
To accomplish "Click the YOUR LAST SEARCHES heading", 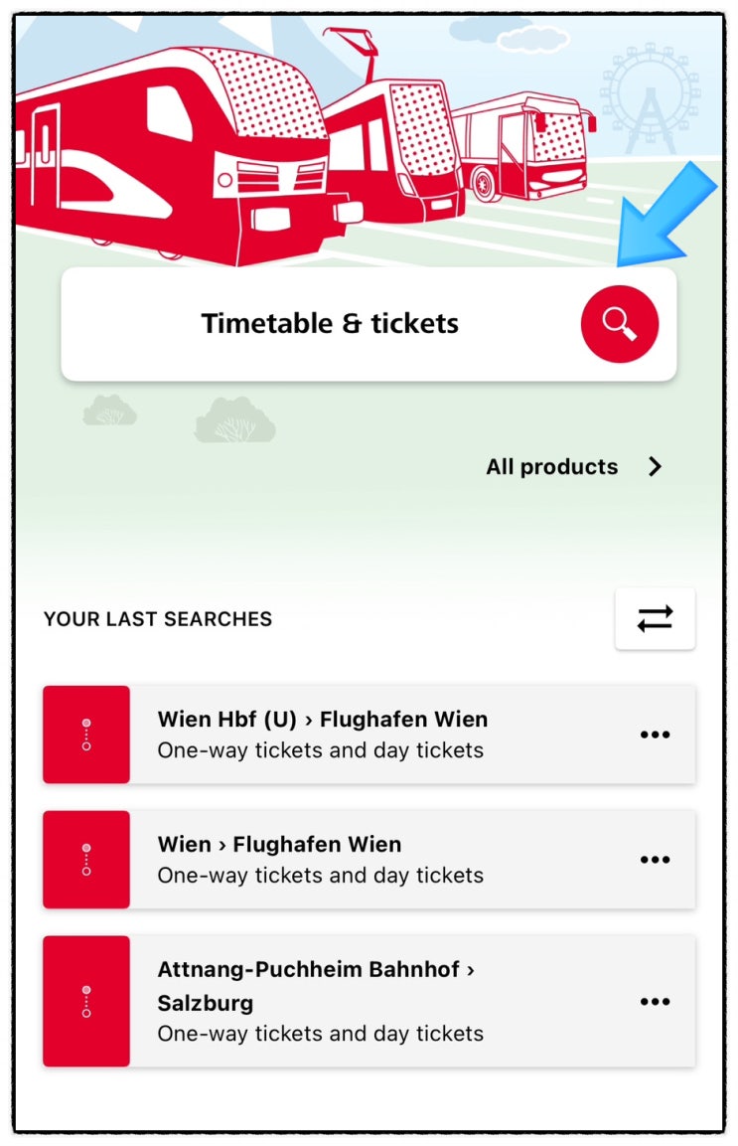I will 158,619.
